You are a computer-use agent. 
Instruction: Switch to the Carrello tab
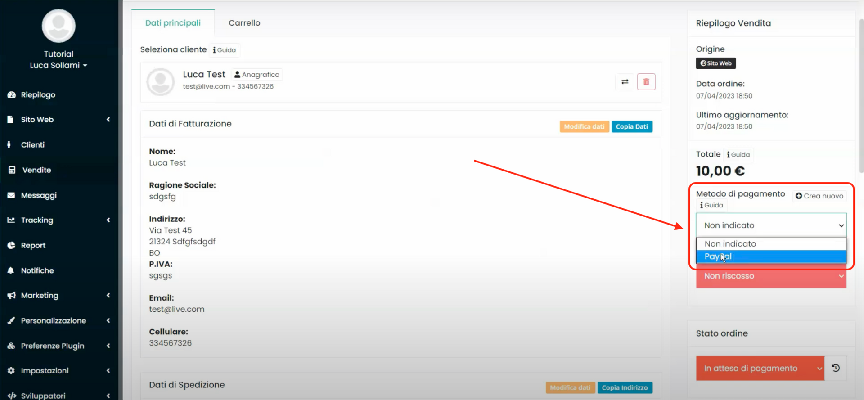(x=244, y=23)
